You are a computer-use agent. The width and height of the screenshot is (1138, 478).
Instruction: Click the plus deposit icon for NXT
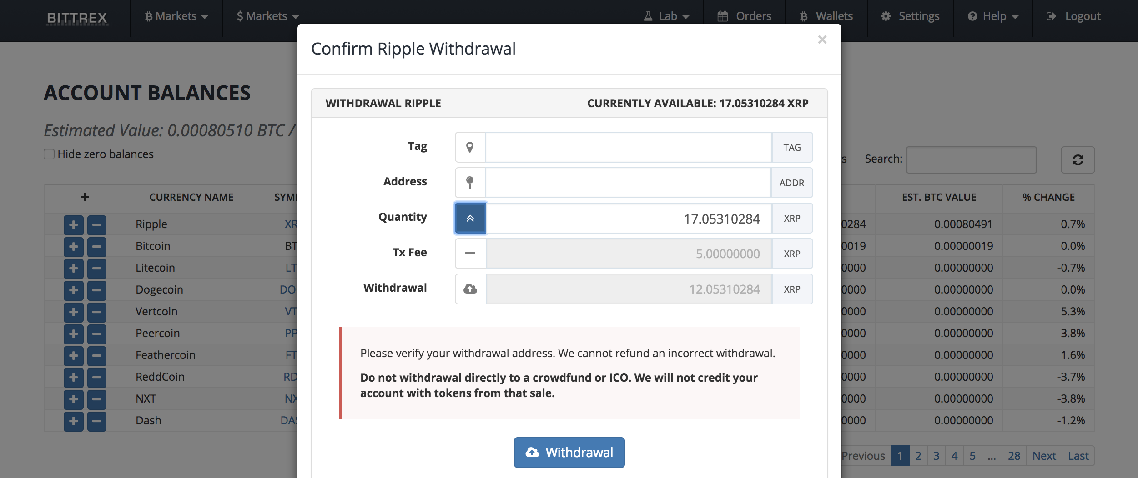click(74, 399)
